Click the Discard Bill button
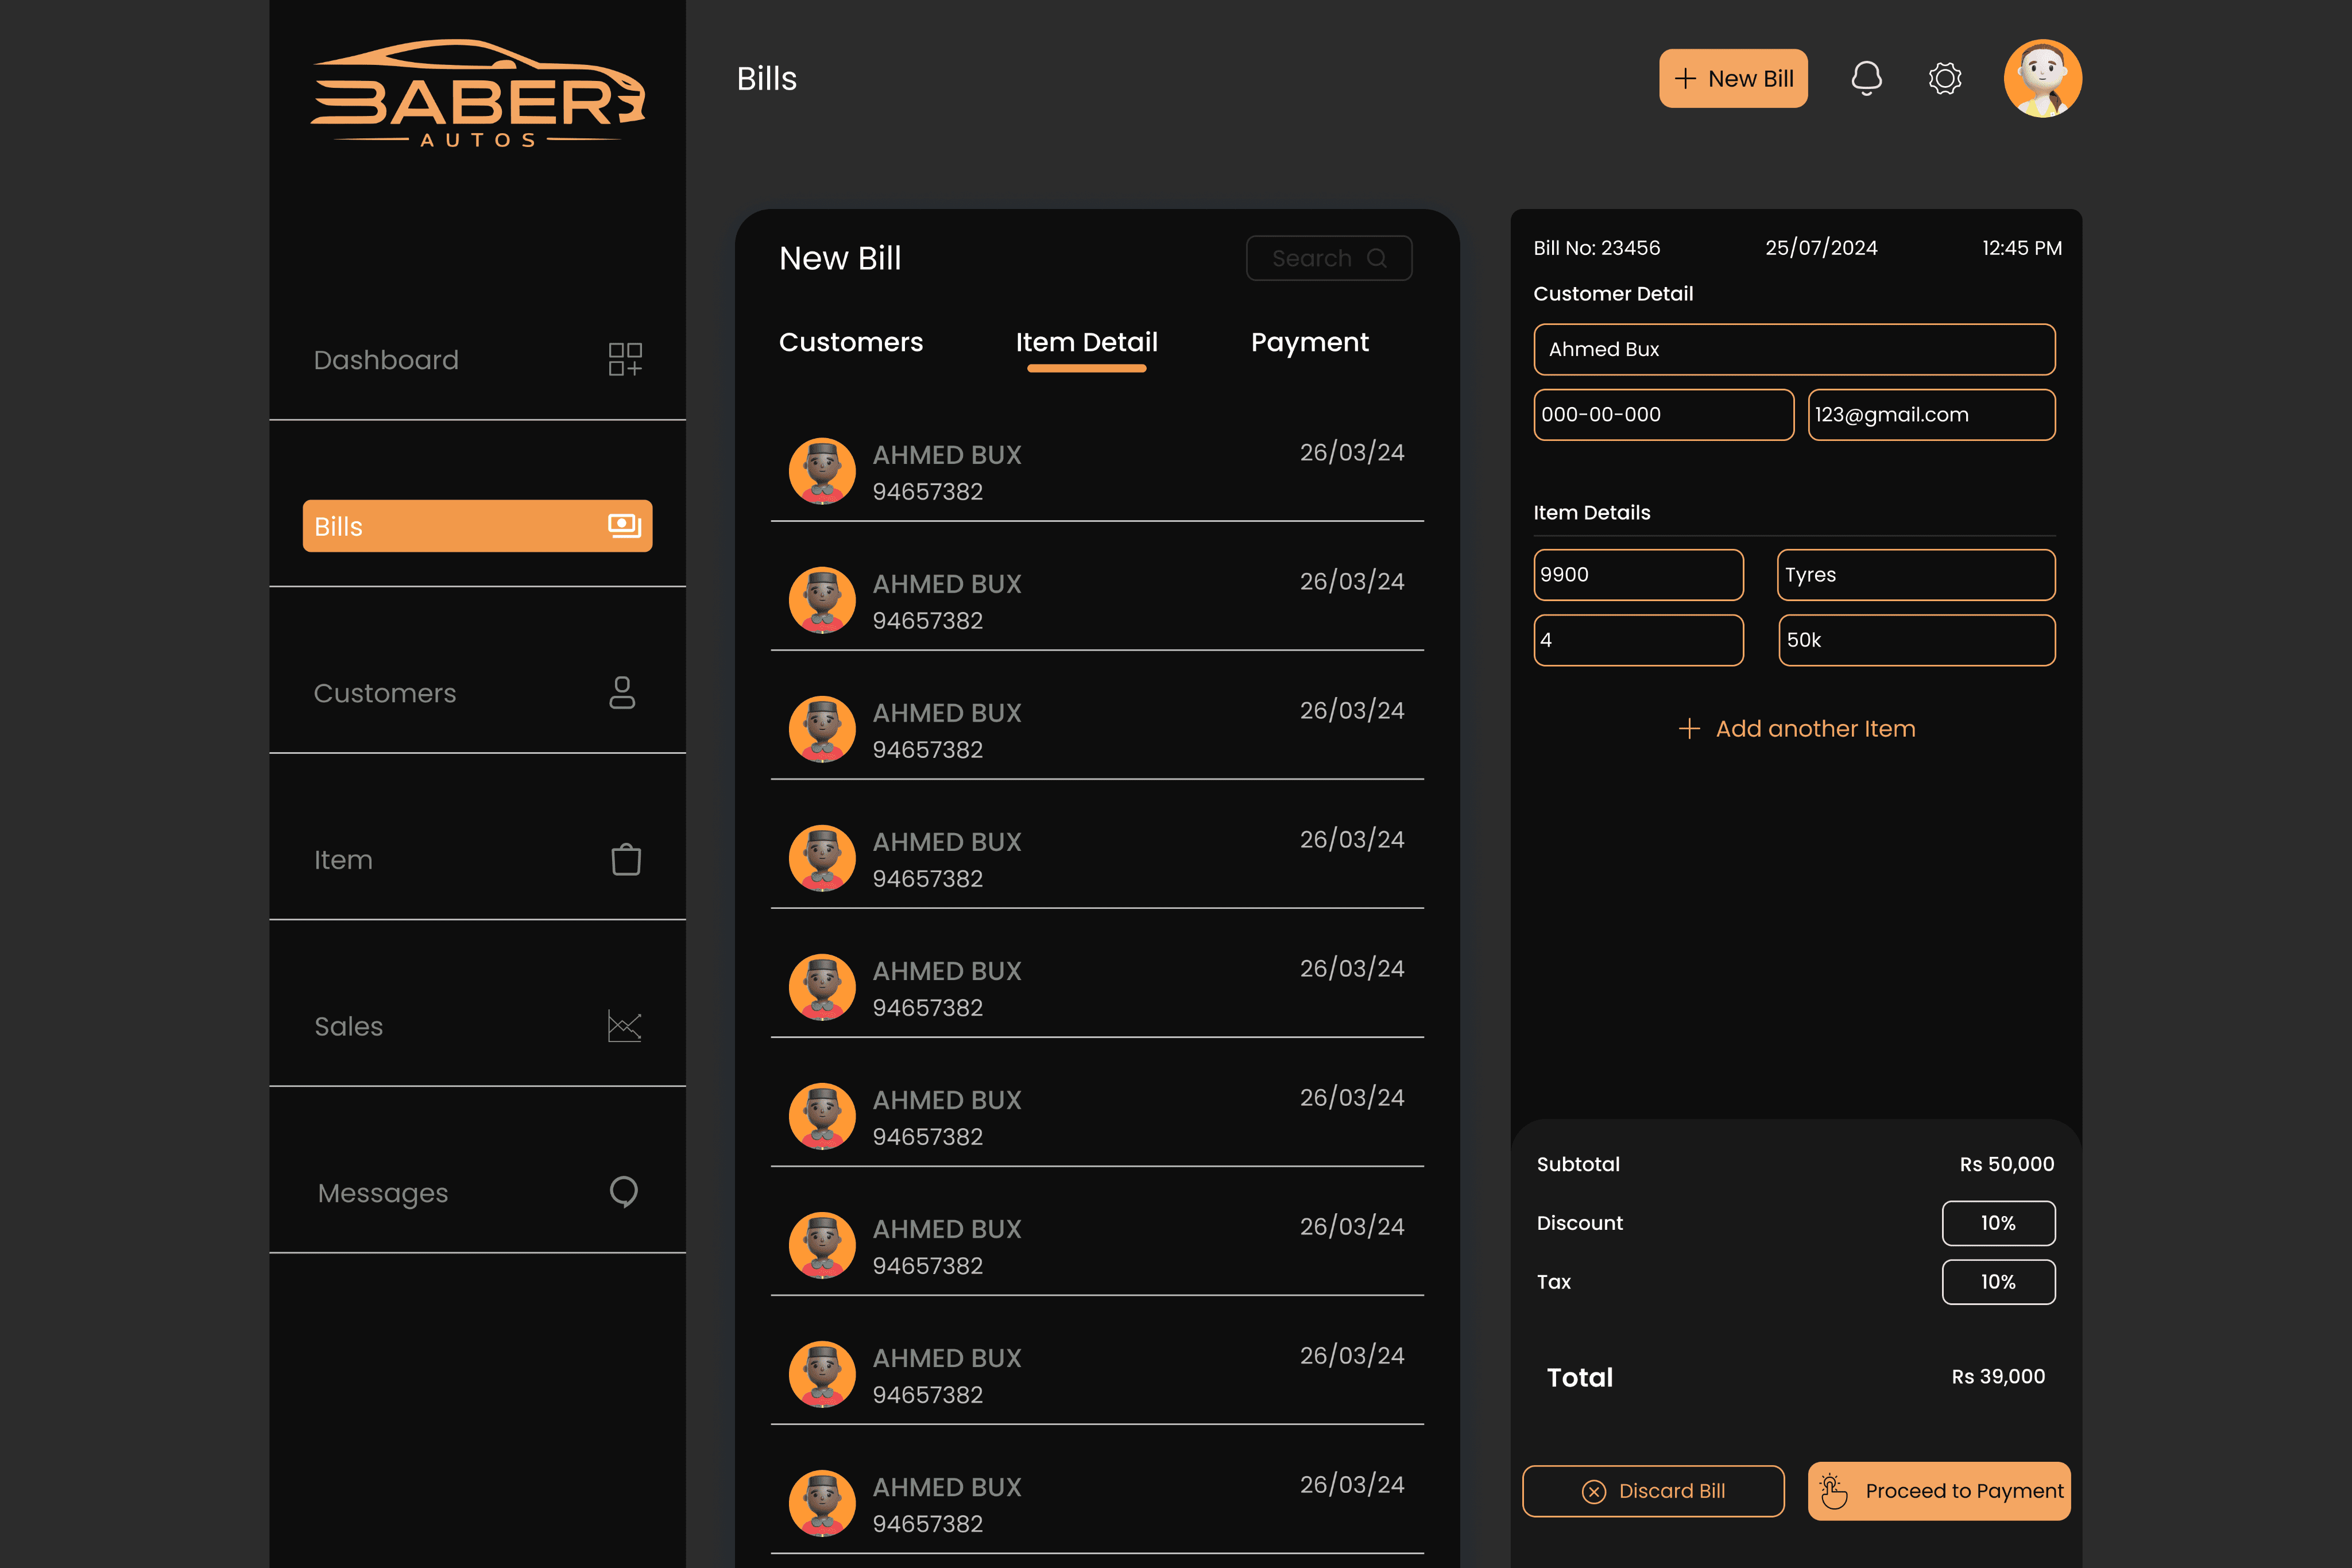 point(1653,1491)
